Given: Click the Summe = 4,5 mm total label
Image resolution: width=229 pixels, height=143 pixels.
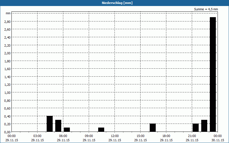Looking at the screenshot, I should [x=206, y=9].
